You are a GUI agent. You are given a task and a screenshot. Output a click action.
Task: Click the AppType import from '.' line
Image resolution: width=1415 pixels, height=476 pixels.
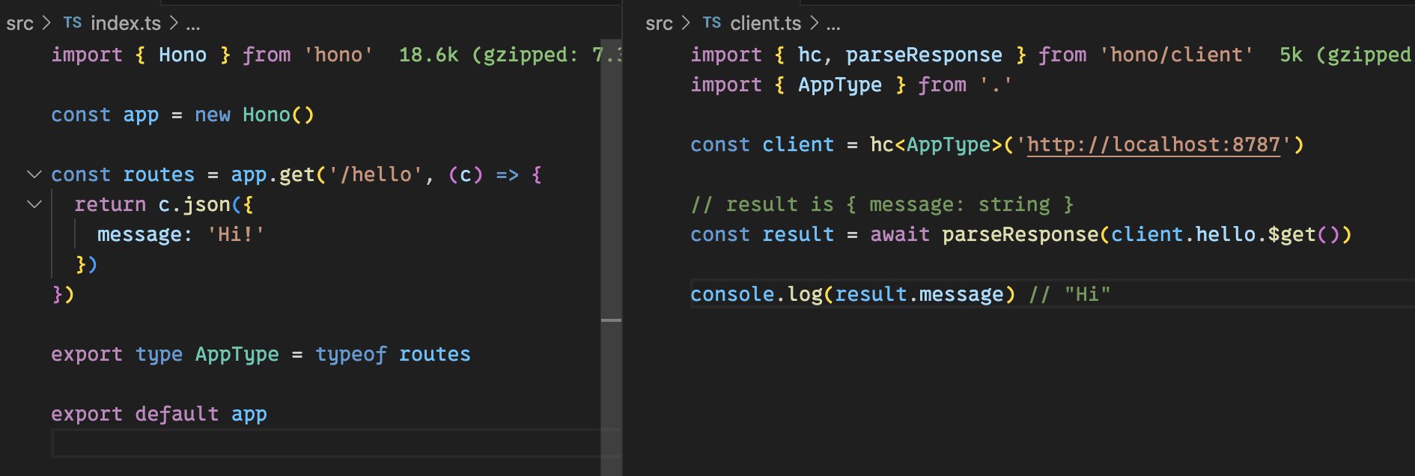click(x=851, y=85)
